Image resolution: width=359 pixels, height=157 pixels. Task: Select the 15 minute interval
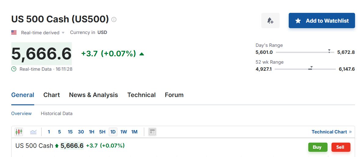tap(70, 132)
